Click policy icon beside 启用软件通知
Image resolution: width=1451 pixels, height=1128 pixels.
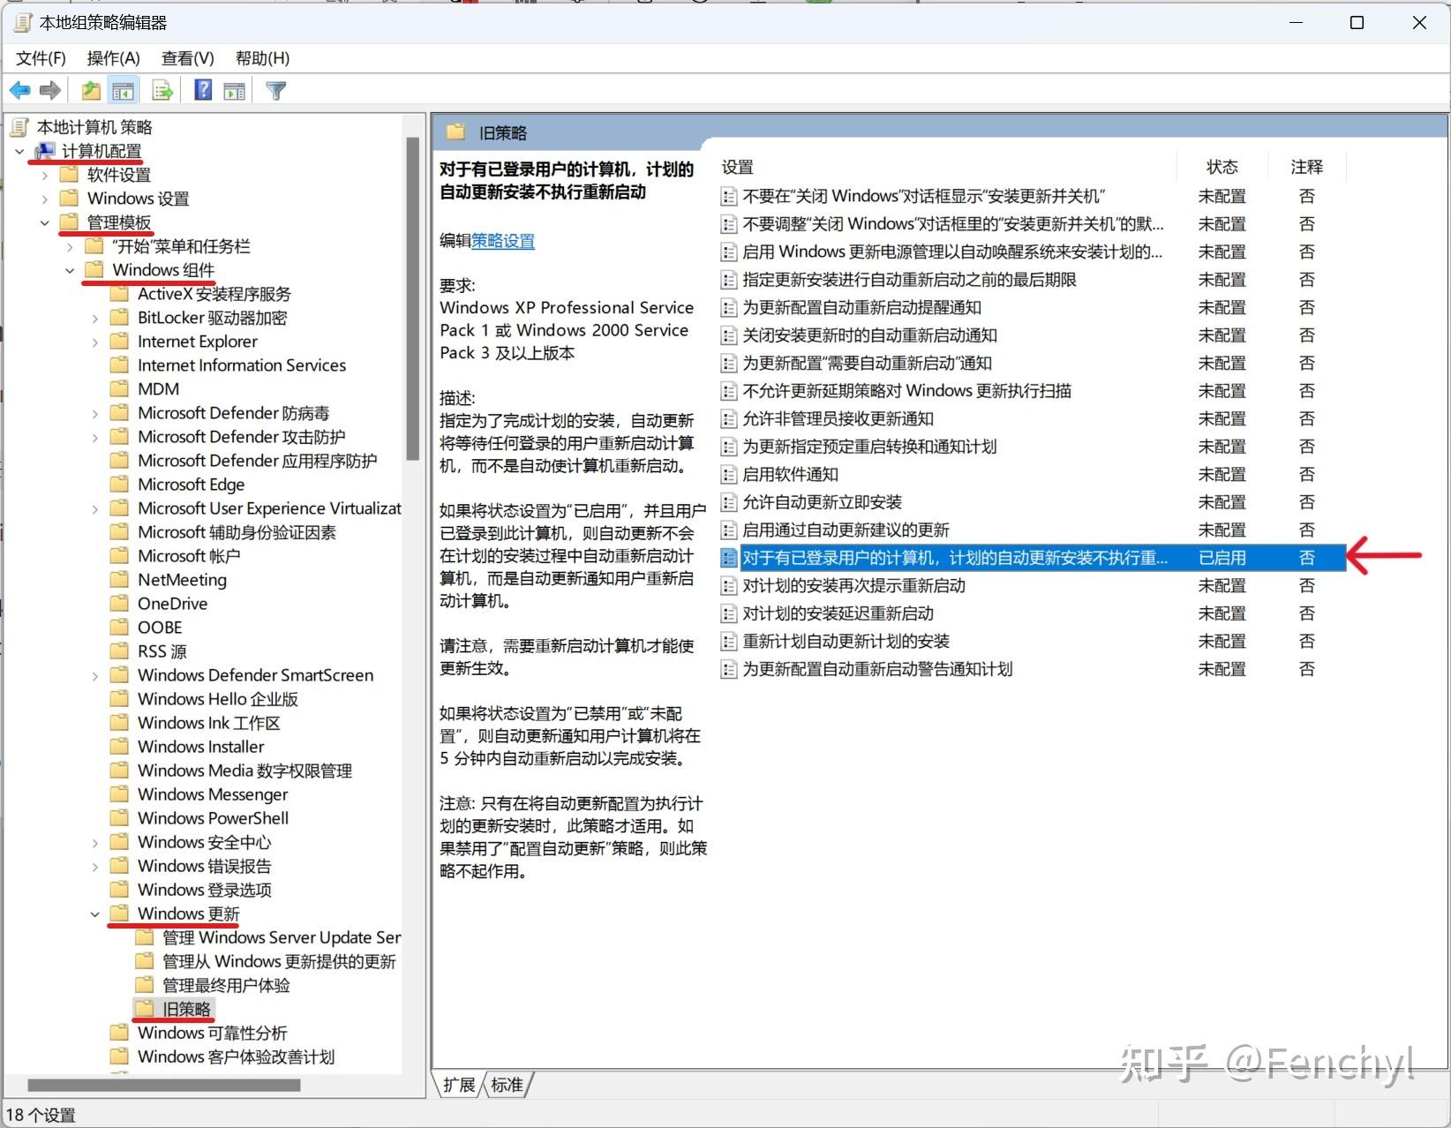pos(729,475)
